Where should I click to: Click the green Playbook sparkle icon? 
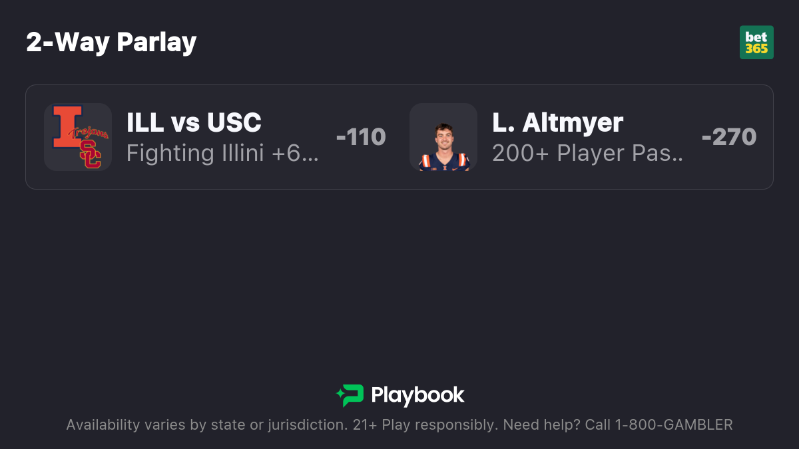pos(350,395)
